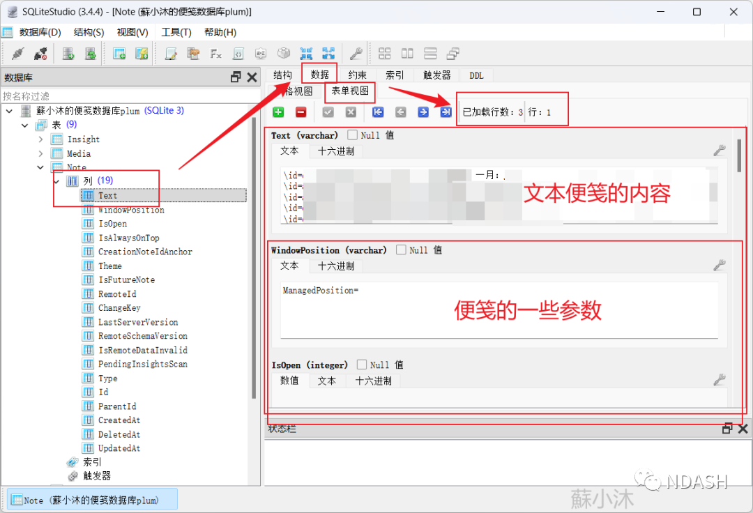
Task: Insert a row with green plus
Action: coord(278,112)
